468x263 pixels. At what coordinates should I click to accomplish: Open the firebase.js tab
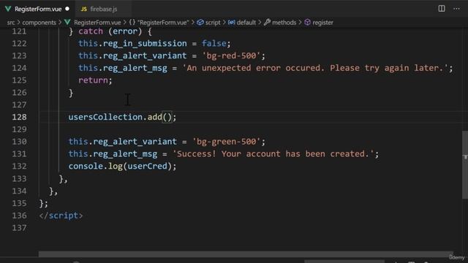tap(103, 9)
